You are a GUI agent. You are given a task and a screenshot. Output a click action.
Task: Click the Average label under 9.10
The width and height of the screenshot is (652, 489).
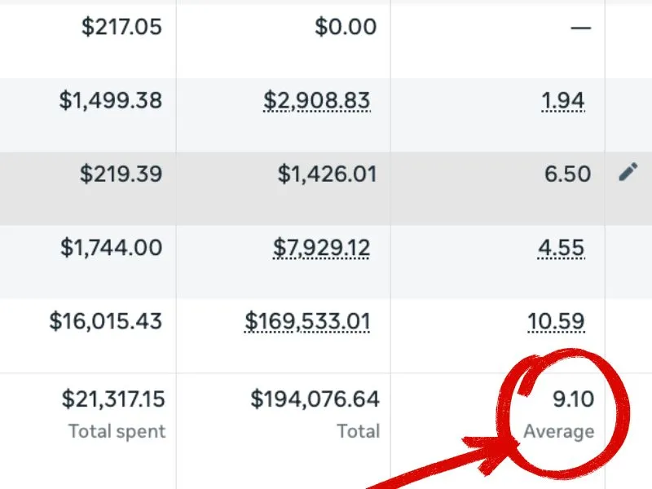[x=559, y=431]
